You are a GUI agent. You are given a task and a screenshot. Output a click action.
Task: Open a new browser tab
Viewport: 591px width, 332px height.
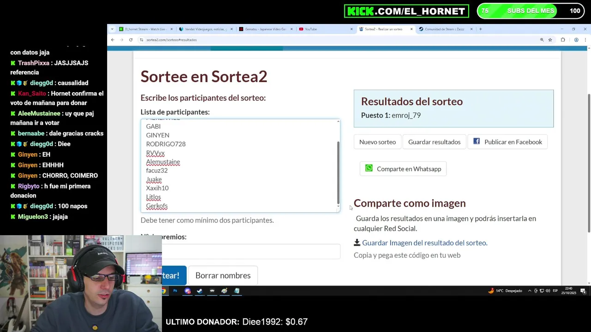(x=480, y=29)
